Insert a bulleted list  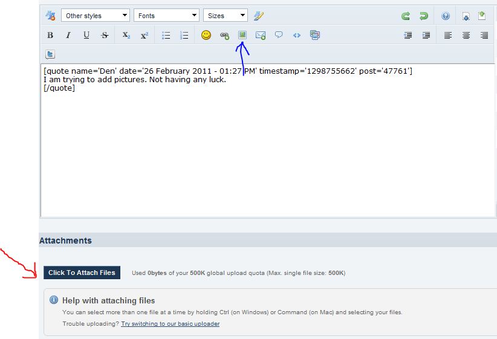[x=166, y=36]
